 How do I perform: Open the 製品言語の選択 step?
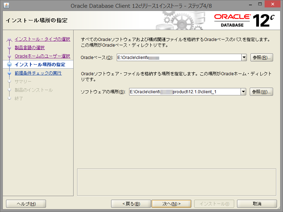click(30, 48)
